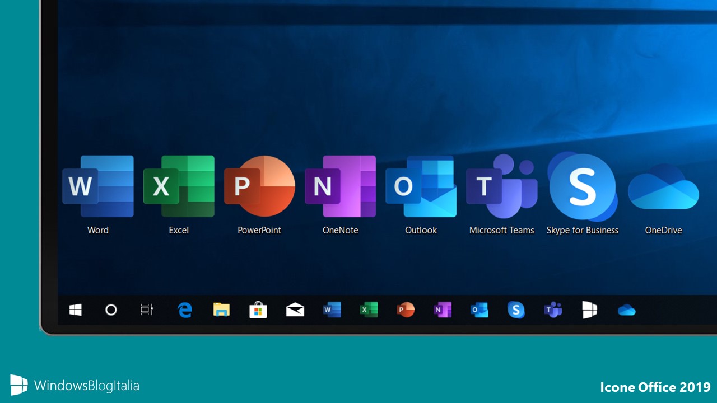The height and width of the screenshot is (403, 717).
Task: Click the OneNote icon in taskbar
Action: pyautogui.click(x=443, y=310)
